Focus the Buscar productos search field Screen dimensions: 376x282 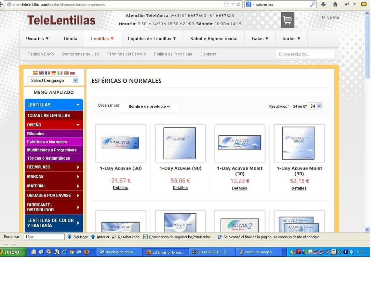305,54
